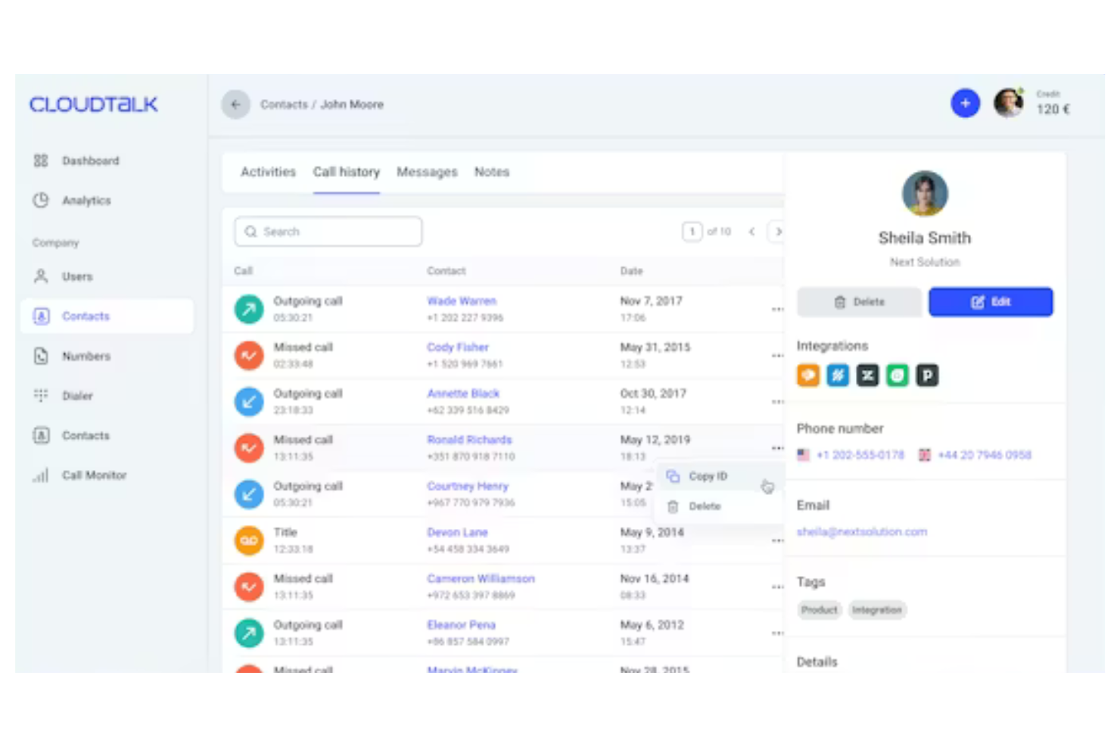This screenshot has width=1120, height=747.
Task: Open Call Monitor from the sidebar
Action: pyautogui.click(x=94, y=475)
